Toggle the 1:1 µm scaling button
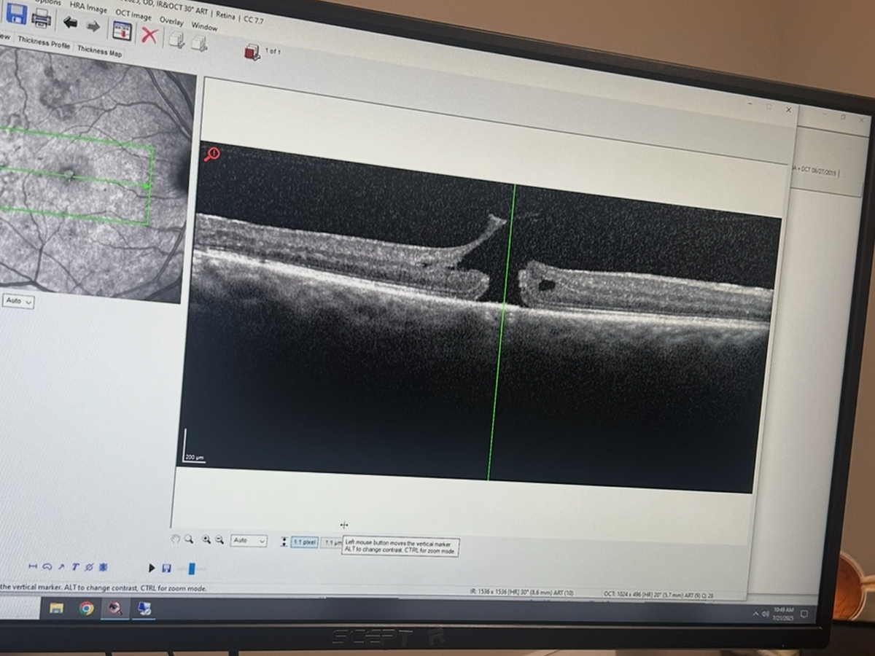The image size is (875, 656). [331, 543]
